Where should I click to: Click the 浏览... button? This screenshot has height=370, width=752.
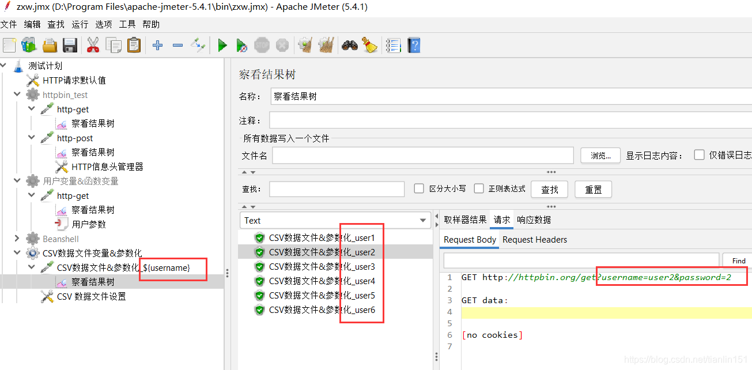click(600, 156)
